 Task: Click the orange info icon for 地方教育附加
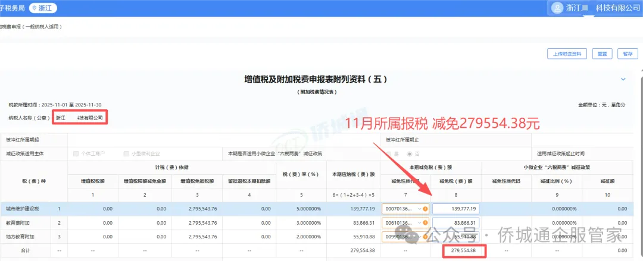pos(425,237)
